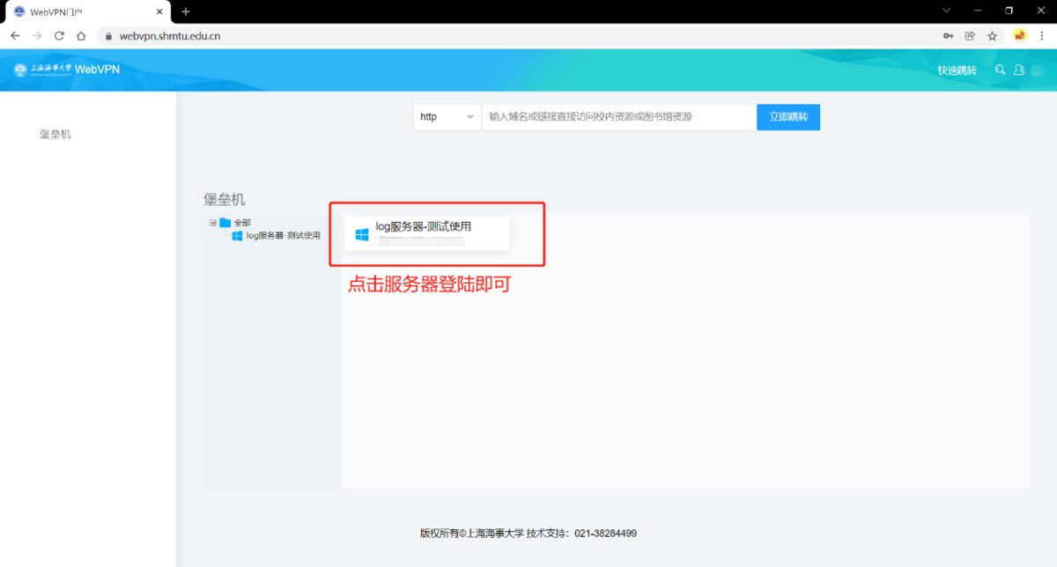Share this page via the share icon

click(x=970, y=36)
